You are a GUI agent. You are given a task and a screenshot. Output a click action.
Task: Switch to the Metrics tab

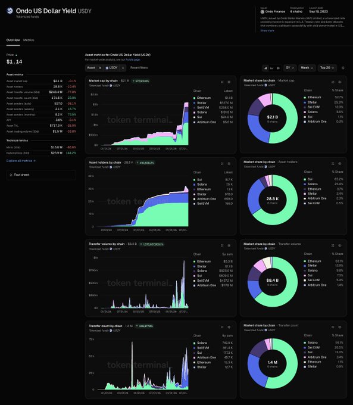[29, 40]
